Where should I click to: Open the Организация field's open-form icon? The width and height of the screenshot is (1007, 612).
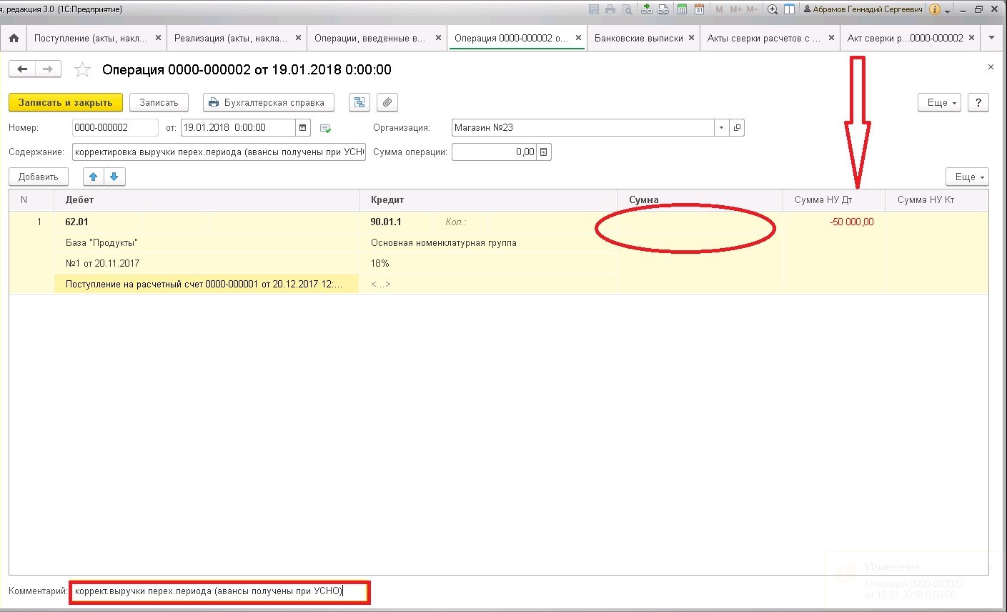tap(737, 128)
